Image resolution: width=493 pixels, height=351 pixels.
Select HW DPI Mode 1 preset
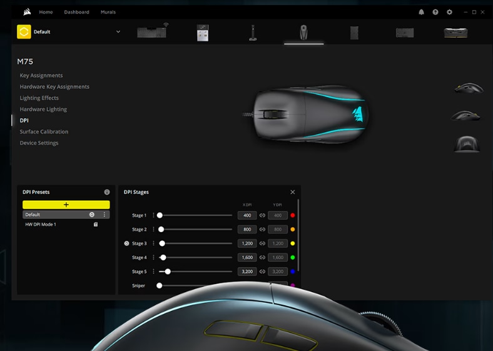66,224
